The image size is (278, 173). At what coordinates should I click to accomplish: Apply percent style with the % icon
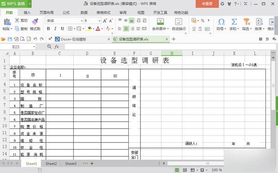(202, 20)
